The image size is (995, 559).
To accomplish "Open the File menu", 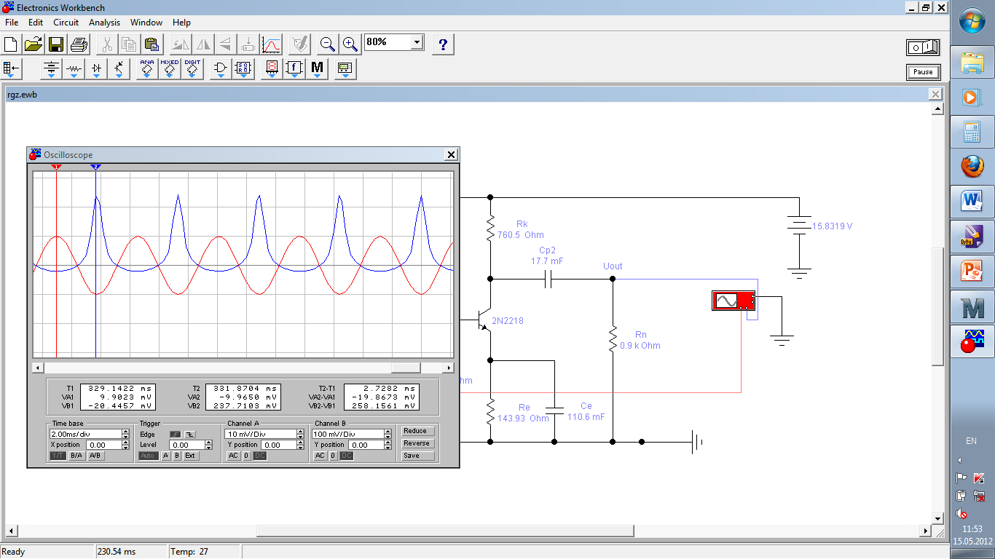I will (12, 23).
